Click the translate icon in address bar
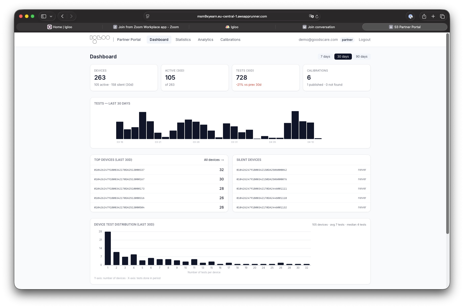464x308 pixels. (311, 16)
